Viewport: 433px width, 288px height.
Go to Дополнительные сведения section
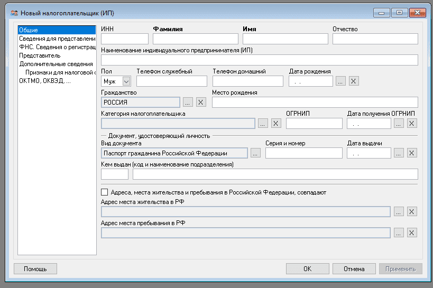49,64
